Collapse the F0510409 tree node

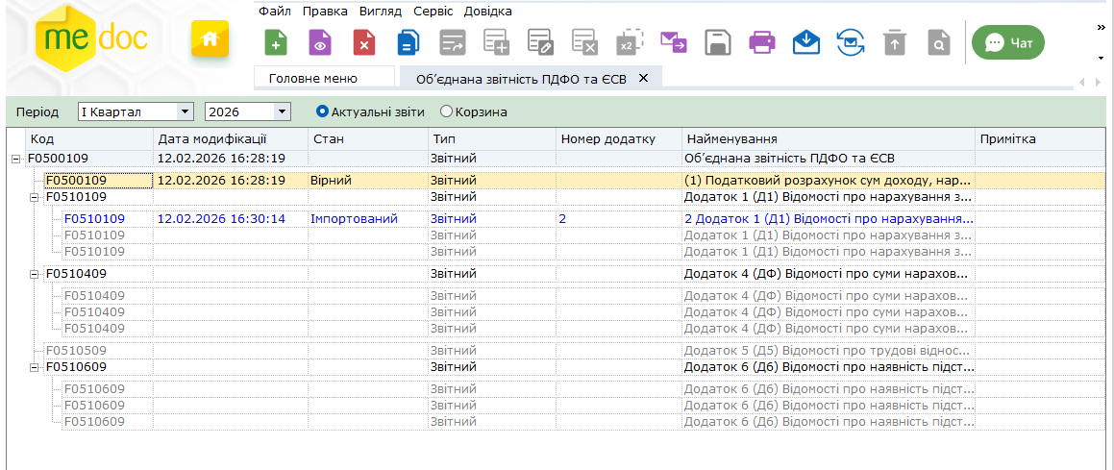[35, 274]
